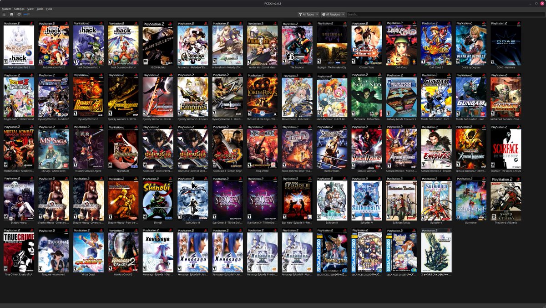Select the Warriors Orochi 2 cover
546x308 pixels.
[123, 251]
